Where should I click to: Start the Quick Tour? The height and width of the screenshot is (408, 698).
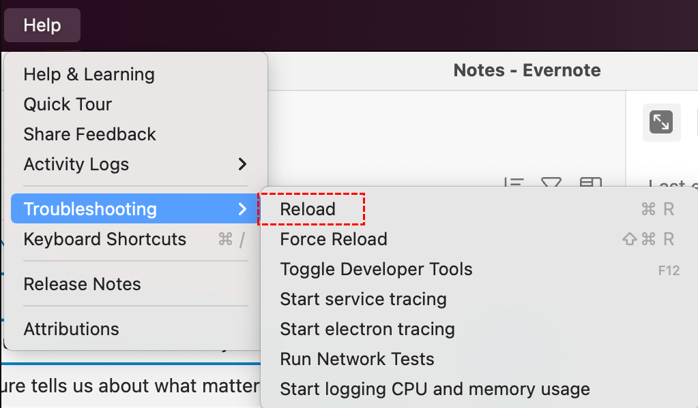pyautogui.click(x=68, y=104)
